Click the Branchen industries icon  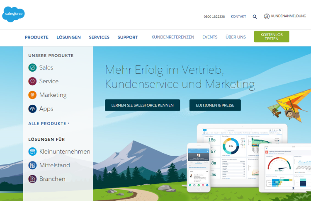(x=32, y=179)
